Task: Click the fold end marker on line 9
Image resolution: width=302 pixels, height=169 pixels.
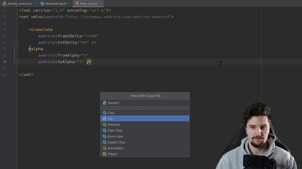Action: 17,61
